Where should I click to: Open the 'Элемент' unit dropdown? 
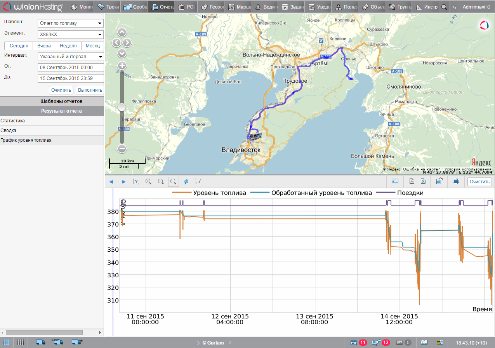71,35
